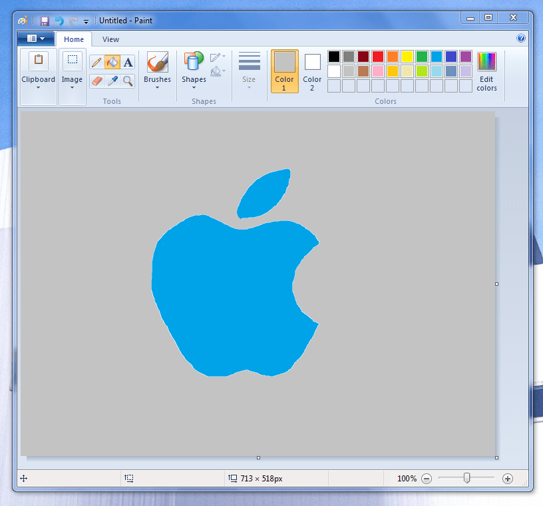
Task: Open the Paint file menu button
Action: 36,39
